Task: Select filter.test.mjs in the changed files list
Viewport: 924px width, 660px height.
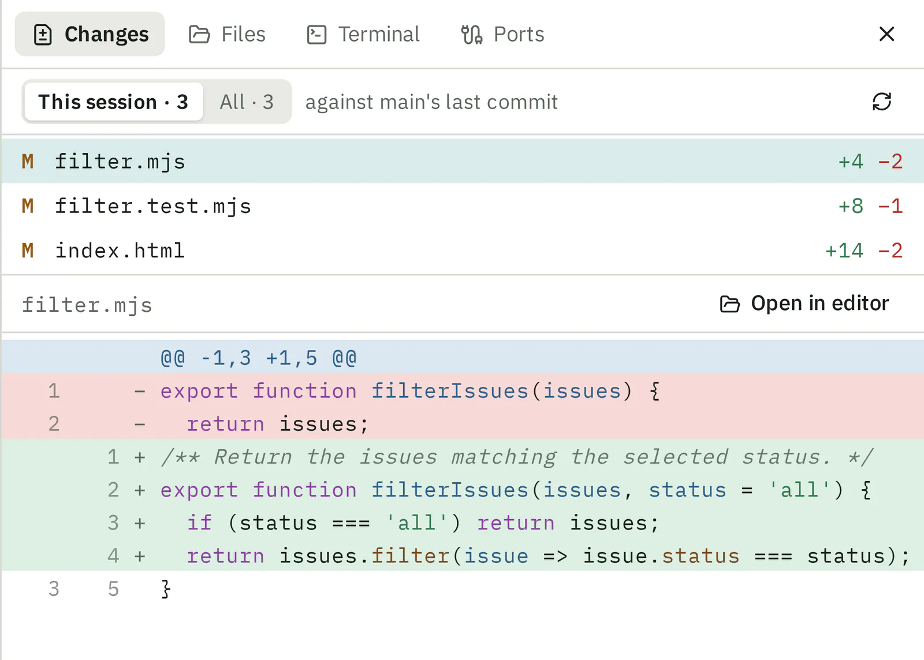Action: tap(462, 206)
